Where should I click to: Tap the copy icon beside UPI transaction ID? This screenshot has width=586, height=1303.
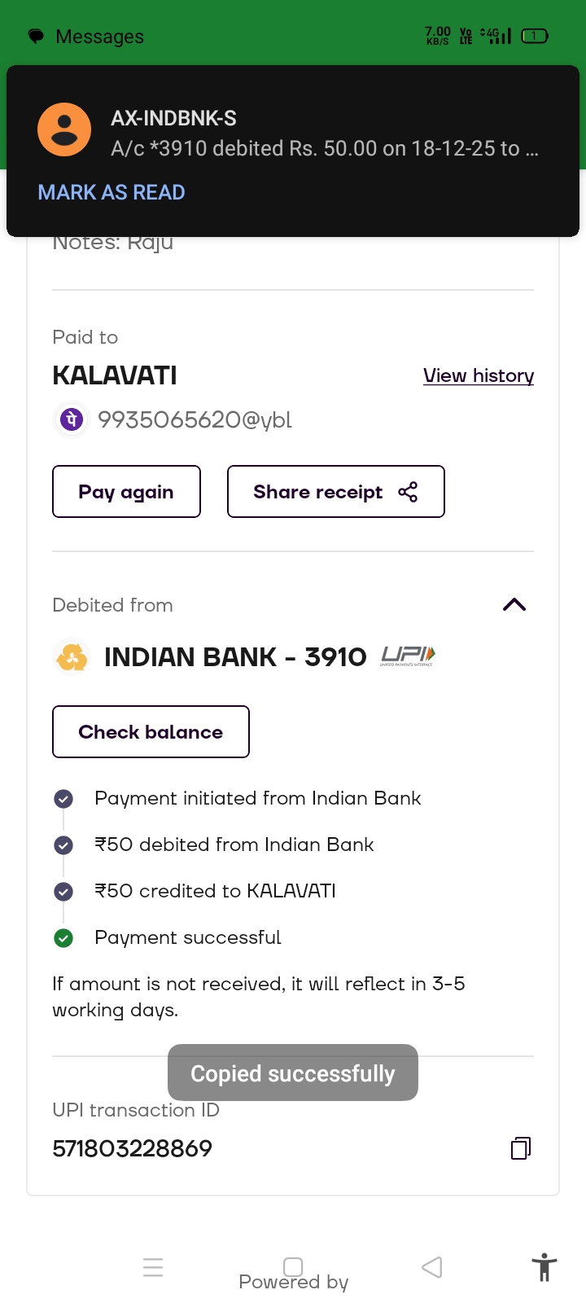click(x=520, y=1148)
